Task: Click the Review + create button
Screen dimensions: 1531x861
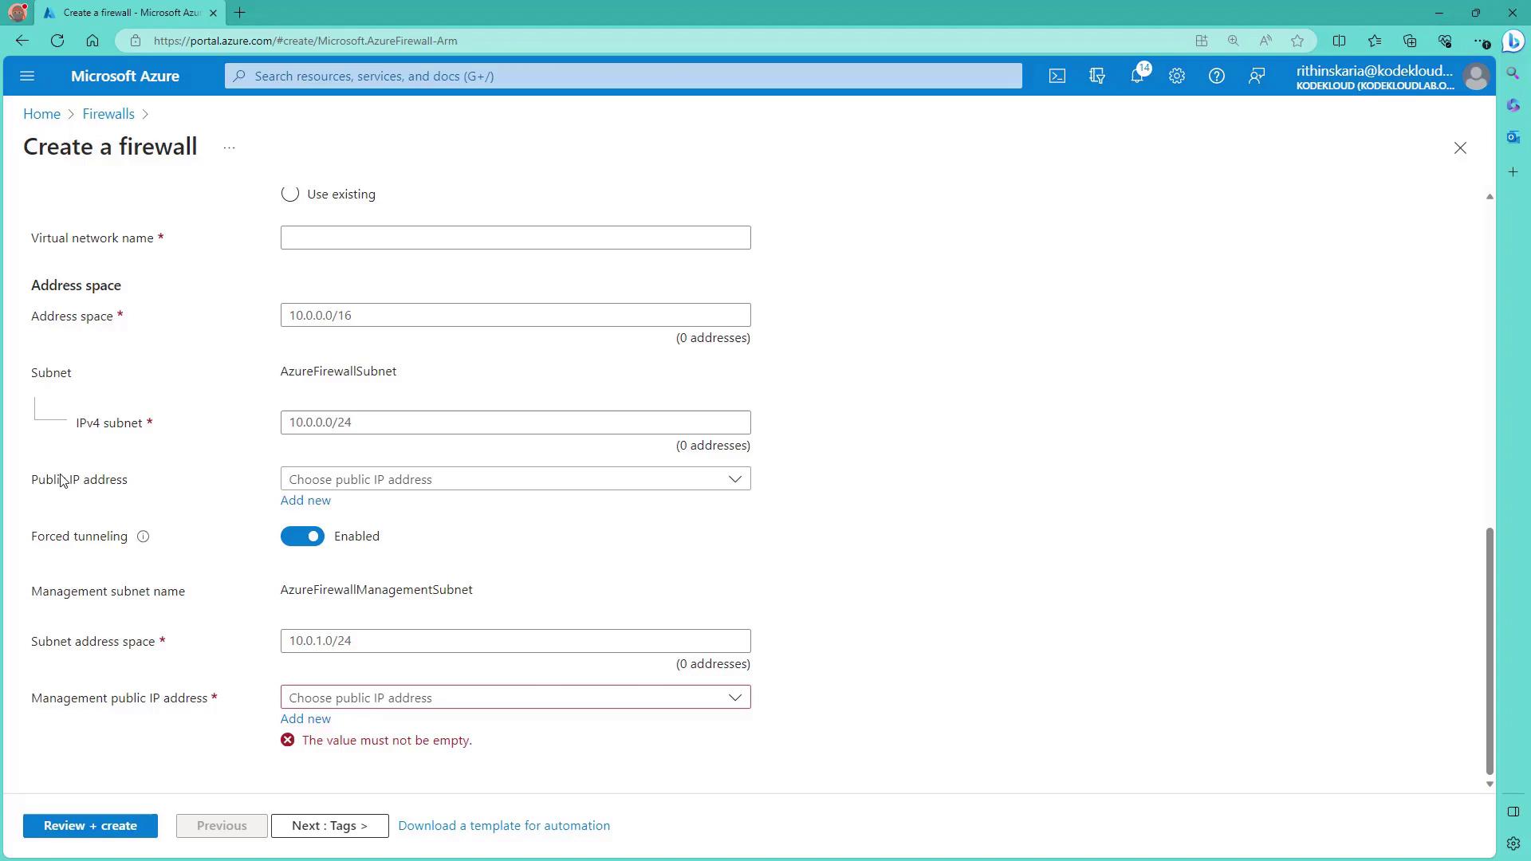Action: pyautogui.click(x=90, y=826)
